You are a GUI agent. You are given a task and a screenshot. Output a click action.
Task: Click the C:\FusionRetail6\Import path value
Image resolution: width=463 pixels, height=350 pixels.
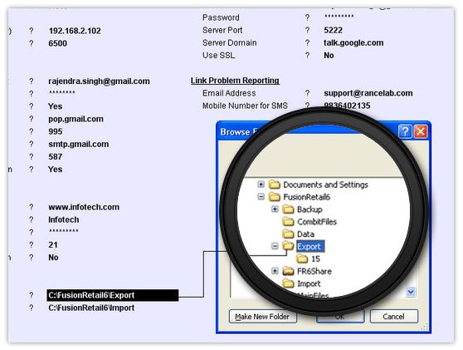click(x=91, y=308)
